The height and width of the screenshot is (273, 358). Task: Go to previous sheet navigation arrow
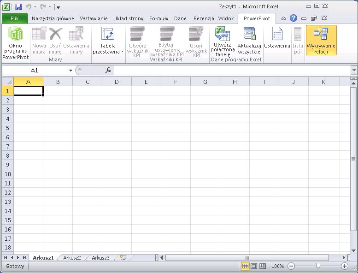12,257
